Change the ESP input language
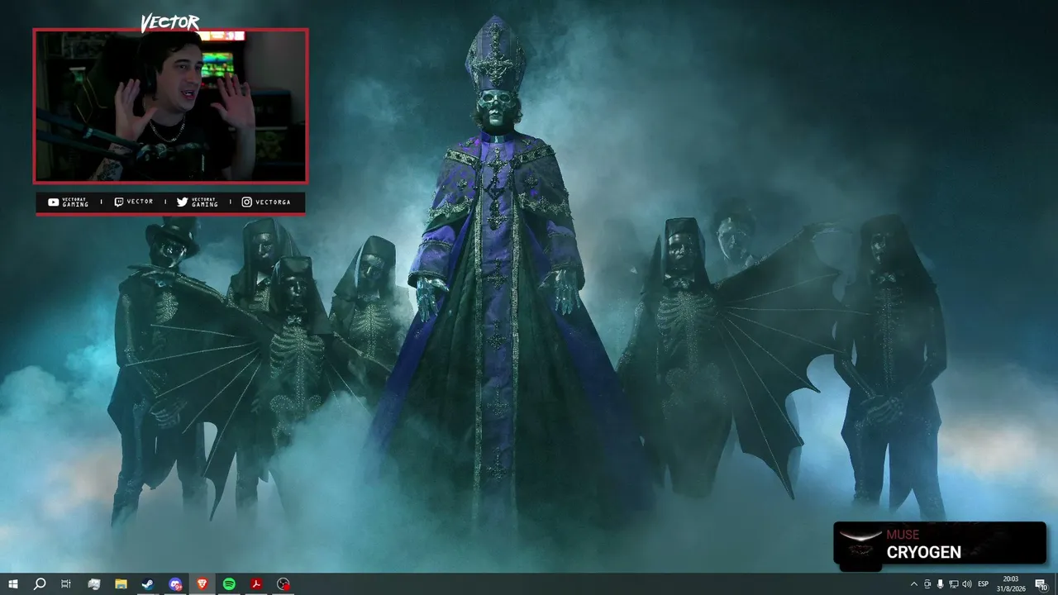 pyautogui.click(x=984, y=584)
